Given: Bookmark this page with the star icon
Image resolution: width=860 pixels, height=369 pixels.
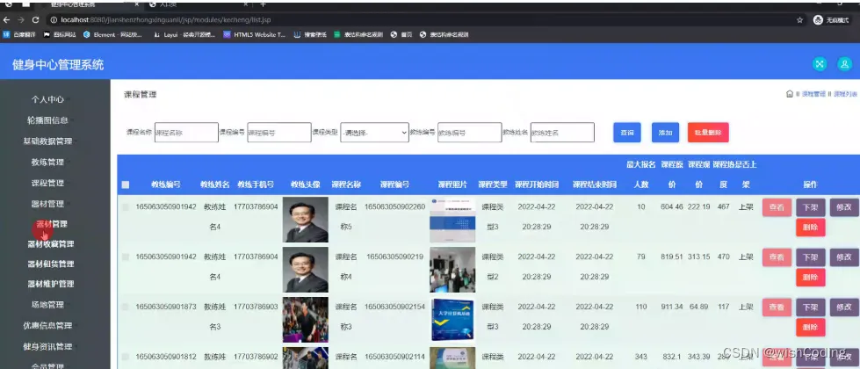Looking at the screenshot, I should [799, 19].
